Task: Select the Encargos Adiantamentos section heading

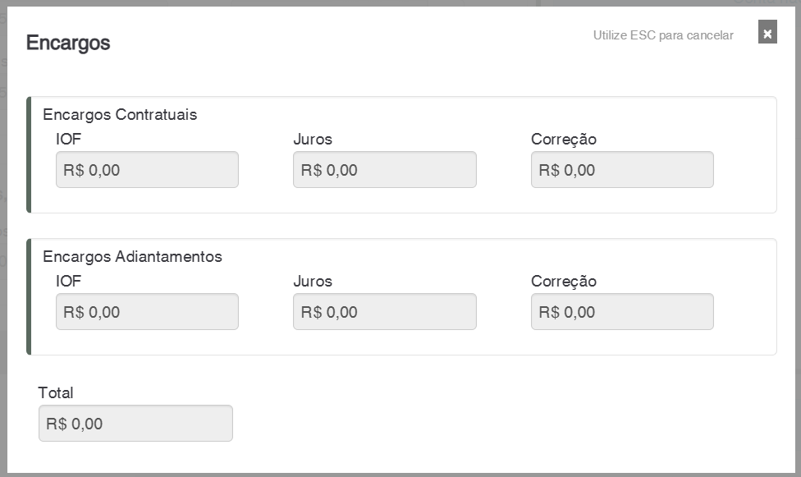Action: pos(132,256)
